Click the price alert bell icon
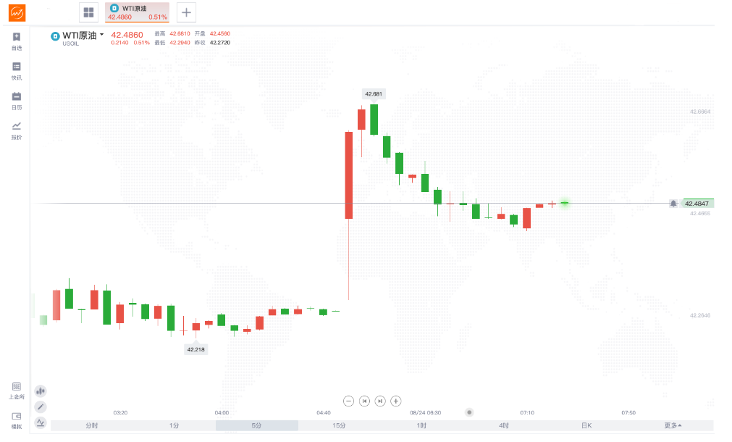 [x=673, y=204]
